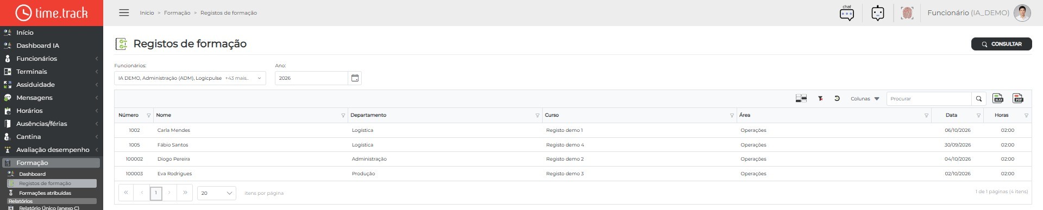Expand Terminais sidebar menu
The height and width of the screenshot is (210, 1043).
point(52,72)
